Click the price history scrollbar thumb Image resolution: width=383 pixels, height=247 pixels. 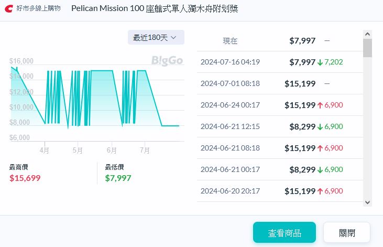[367, 48]
